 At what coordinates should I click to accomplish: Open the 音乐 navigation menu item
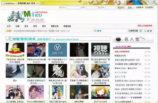(x=26, y=26)
